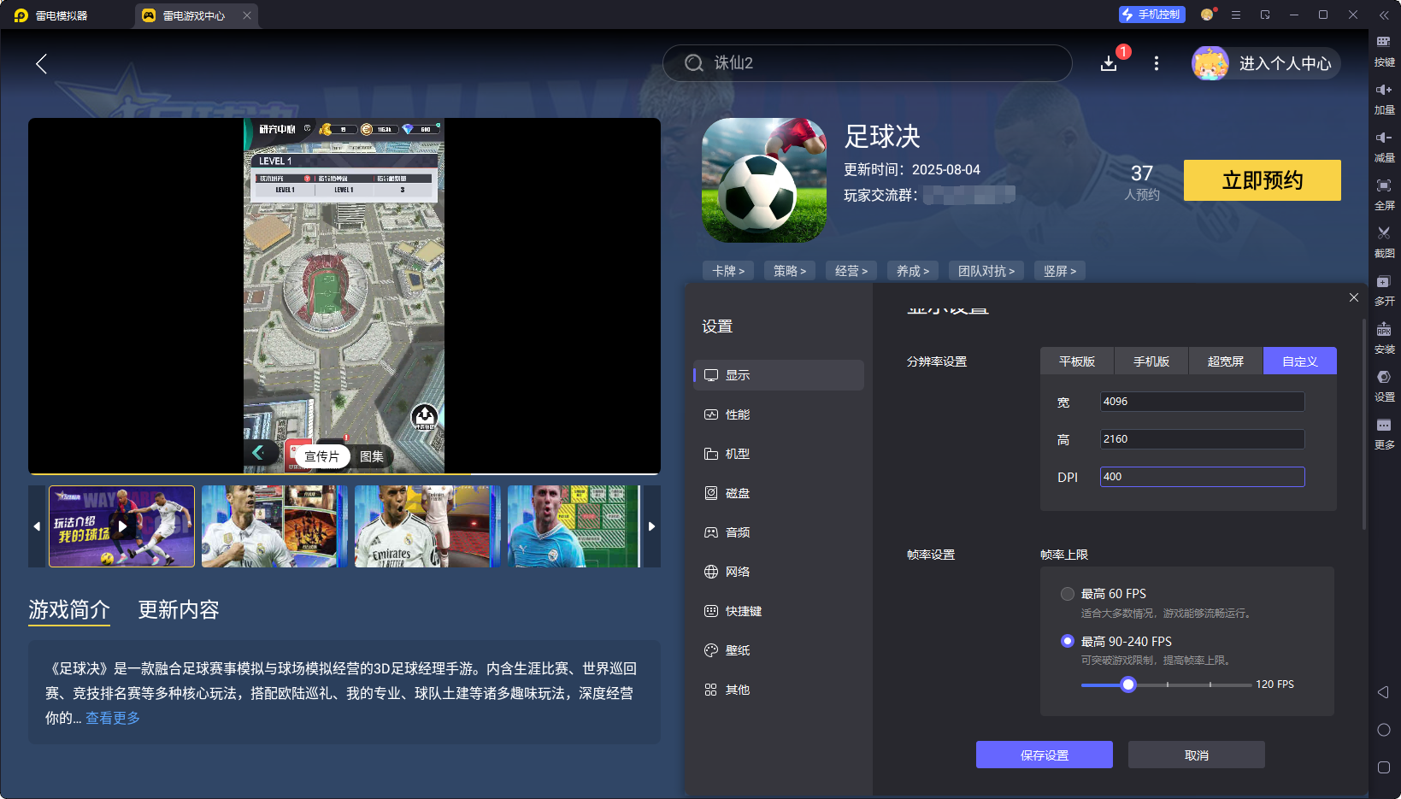Screen dimensions: 1401x799
Task: Click the Android back triangle button
Action: click(1383, 692)
